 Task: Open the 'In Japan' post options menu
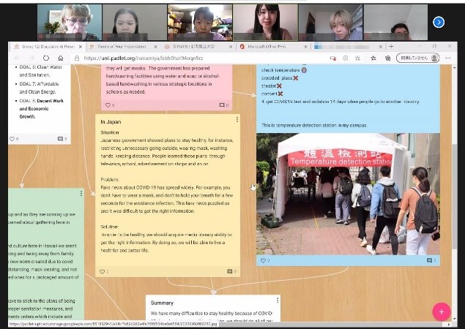pyautogui.click(x=237, y=119)
